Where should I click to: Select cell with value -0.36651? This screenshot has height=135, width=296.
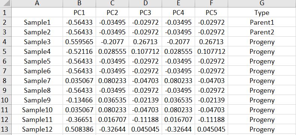pyautogui.click(x=79, y=120)
